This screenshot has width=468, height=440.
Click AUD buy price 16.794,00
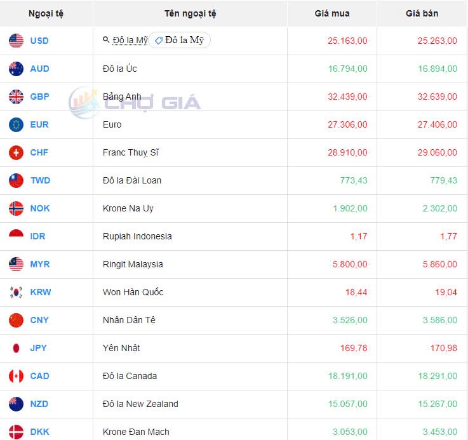coord(348,69)
